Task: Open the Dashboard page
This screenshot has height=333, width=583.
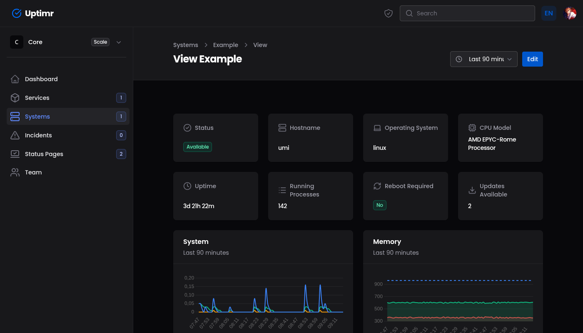Action: point(68,79)
